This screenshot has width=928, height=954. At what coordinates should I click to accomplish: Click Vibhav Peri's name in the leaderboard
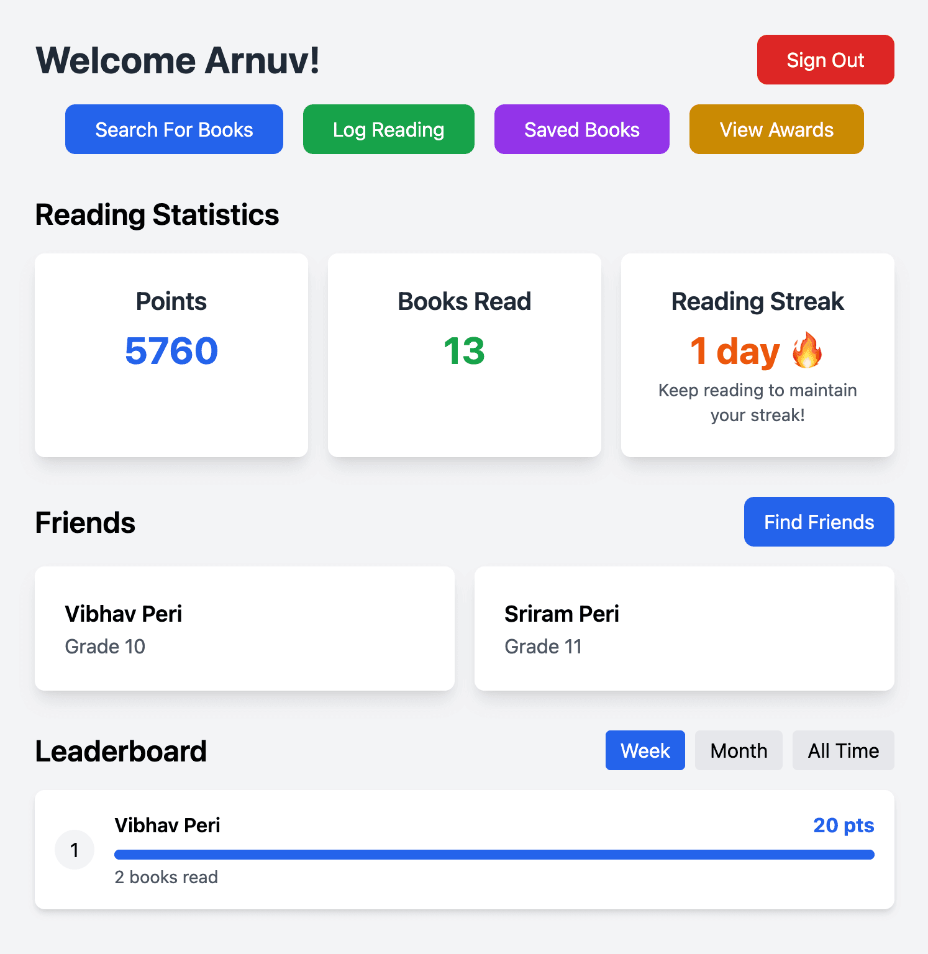click(x=167, y=825)
